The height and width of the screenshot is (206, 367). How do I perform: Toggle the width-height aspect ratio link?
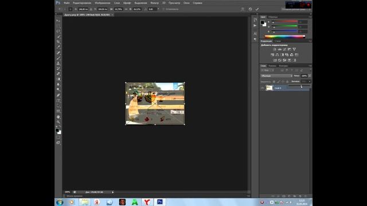[x=126, y=9]
